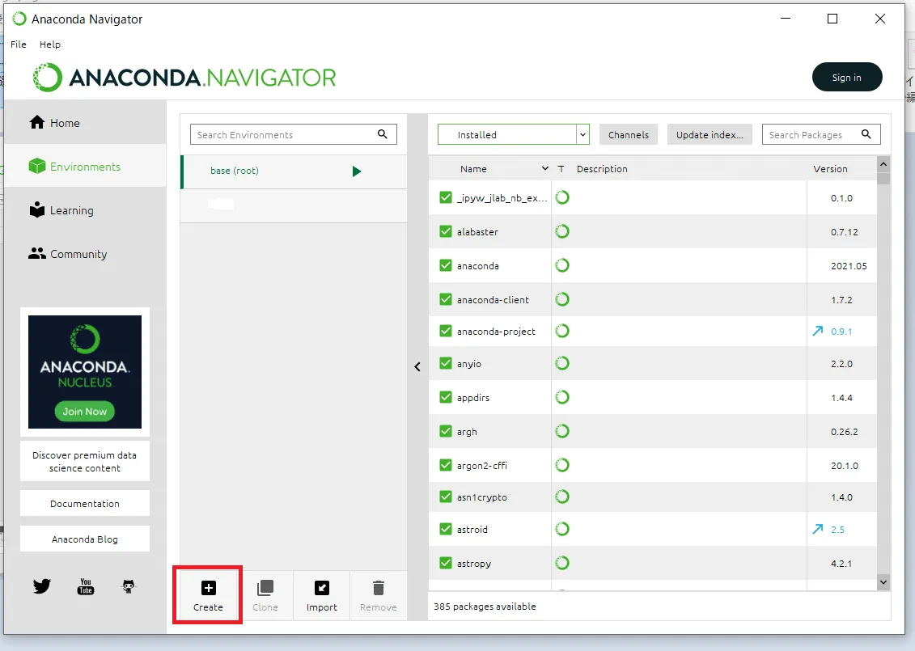The width and height of the screenshot is (915, 651).
Task: Open the Twitter bird icon
Action: point(42,585)
